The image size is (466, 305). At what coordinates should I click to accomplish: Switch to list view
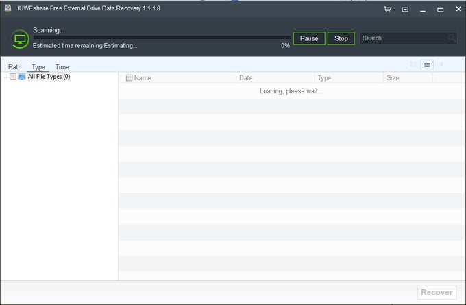427,64
